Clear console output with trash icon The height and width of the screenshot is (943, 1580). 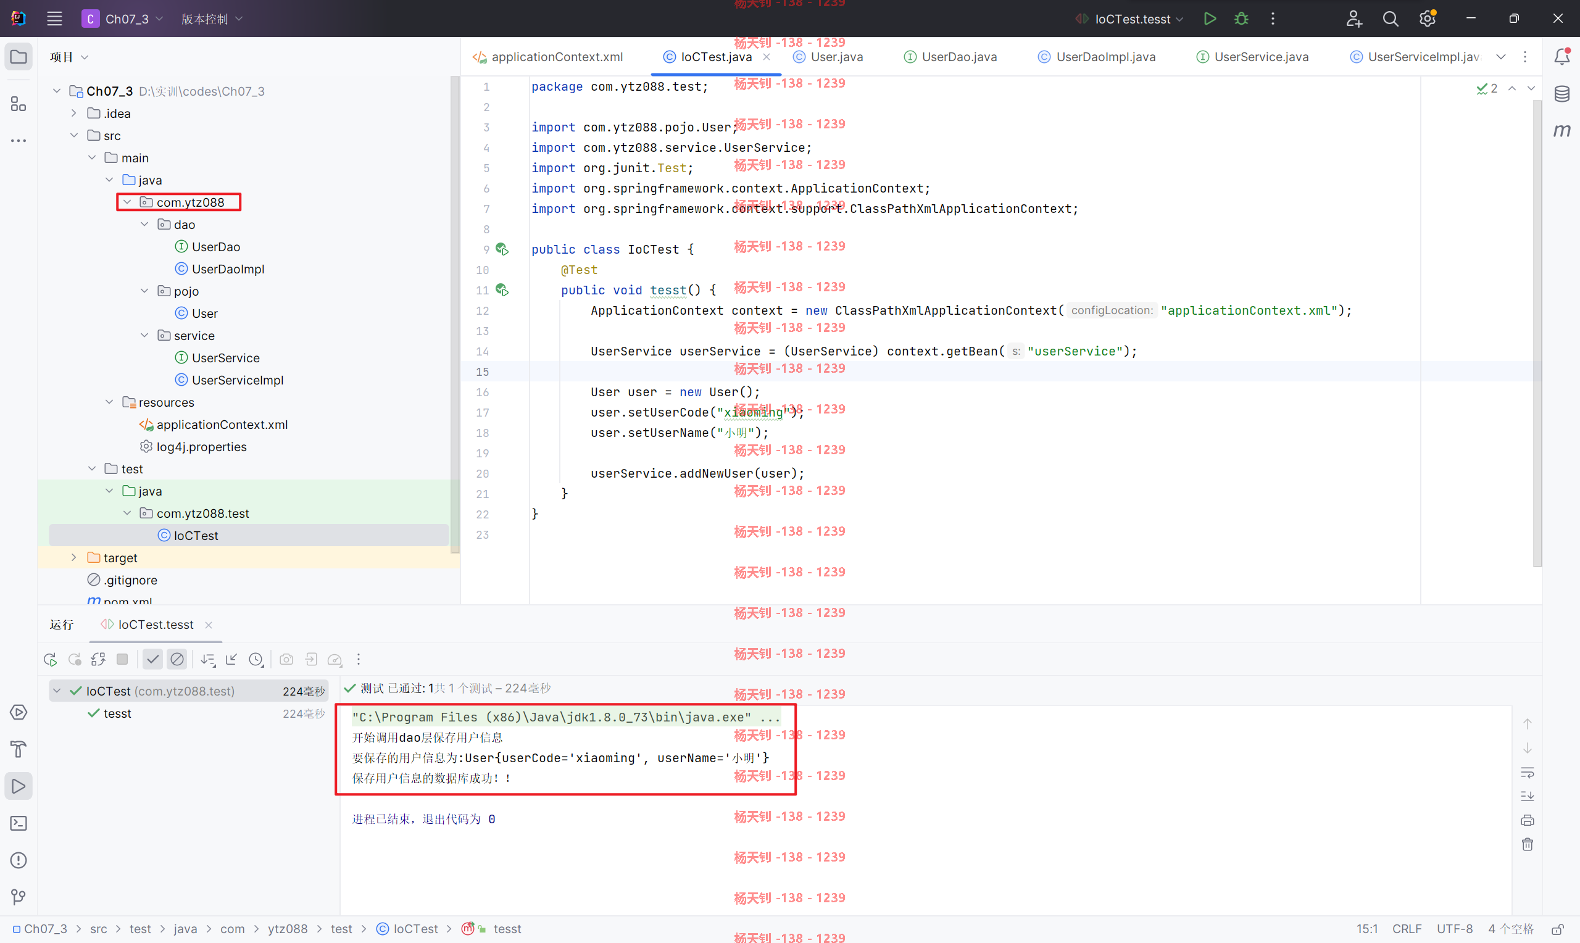pyautogui.click(x=1528, y=844)
